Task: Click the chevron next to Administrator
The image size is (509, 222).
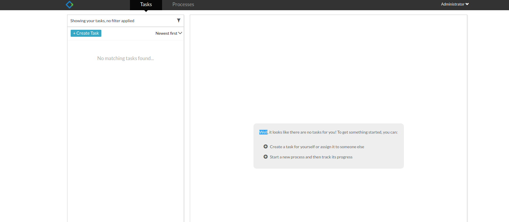Action: (467, 4)
